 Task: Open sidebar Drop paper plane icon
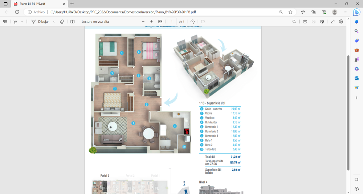pyautogui.click(x=356, y=88)
